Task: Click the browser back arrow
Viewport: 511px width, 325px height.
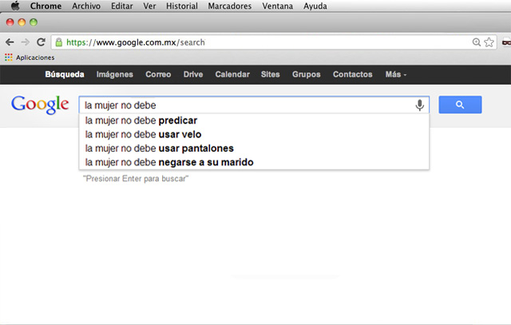Action: 10,42
